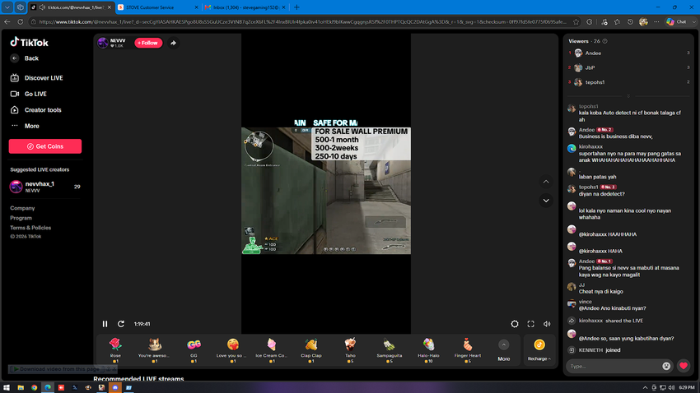Screen dimensions: 700x393
Task: Switch to Gmail Inbox tab
Action: point(245,7)
